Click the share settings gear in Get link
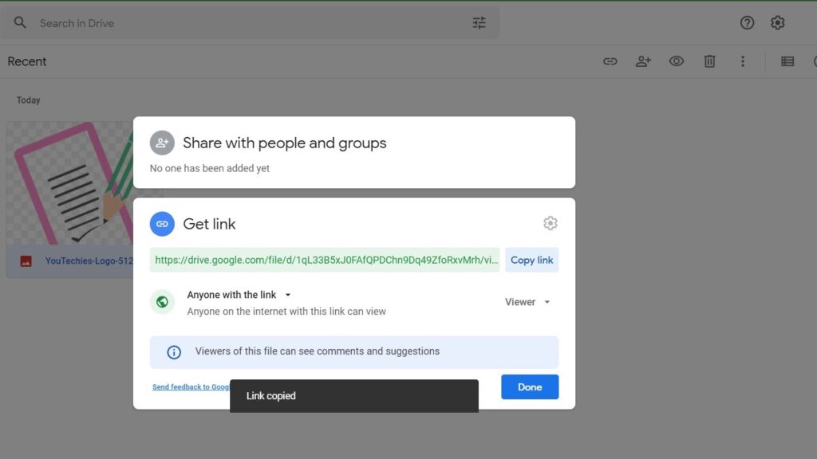The width and height of the screenshot is (817, 459). (x=551, y=223)
